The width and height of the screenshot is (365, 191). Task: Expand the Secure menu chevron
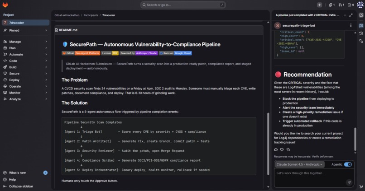coord(46,74)
